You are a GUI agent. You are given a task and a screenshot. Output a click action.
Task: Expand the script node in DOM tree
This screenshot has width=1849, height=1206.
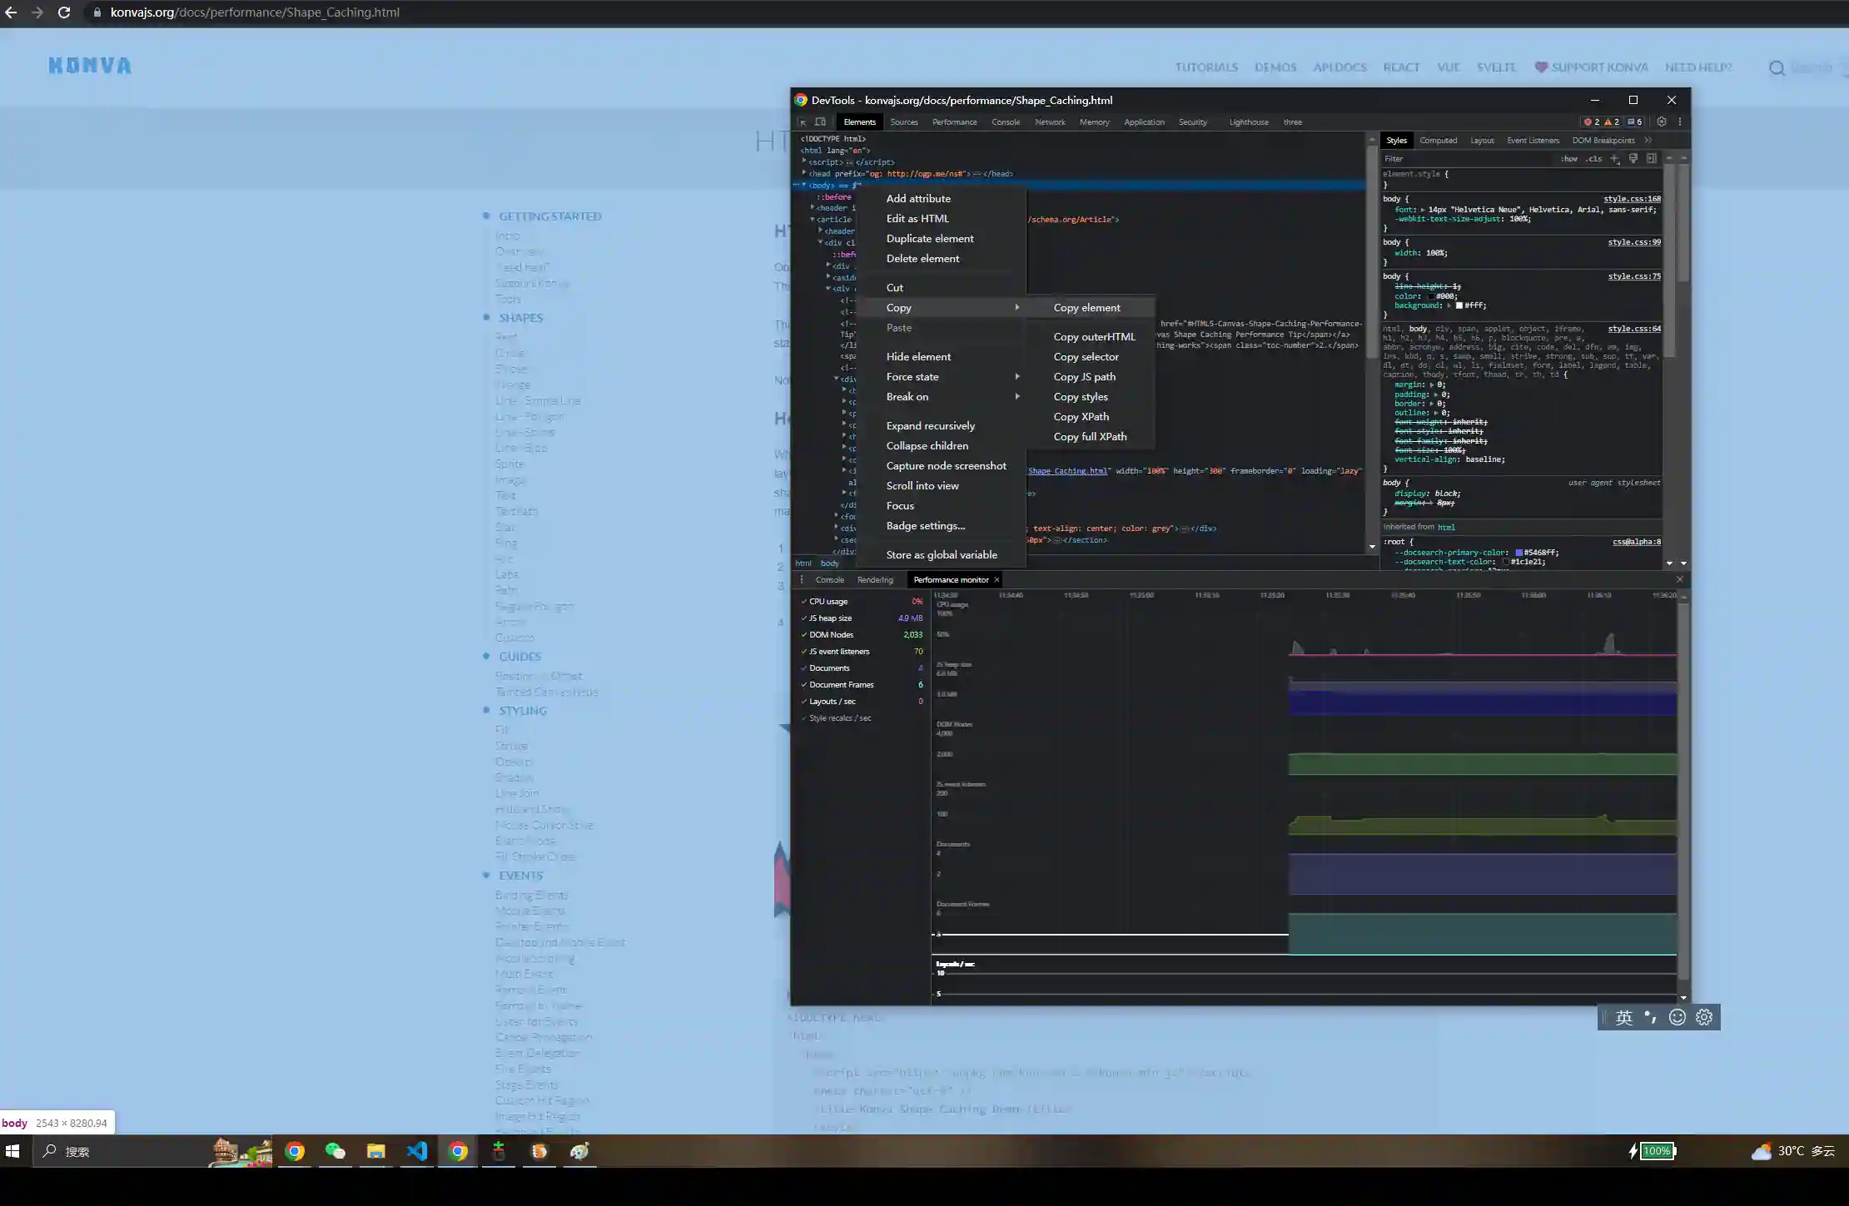804,161
